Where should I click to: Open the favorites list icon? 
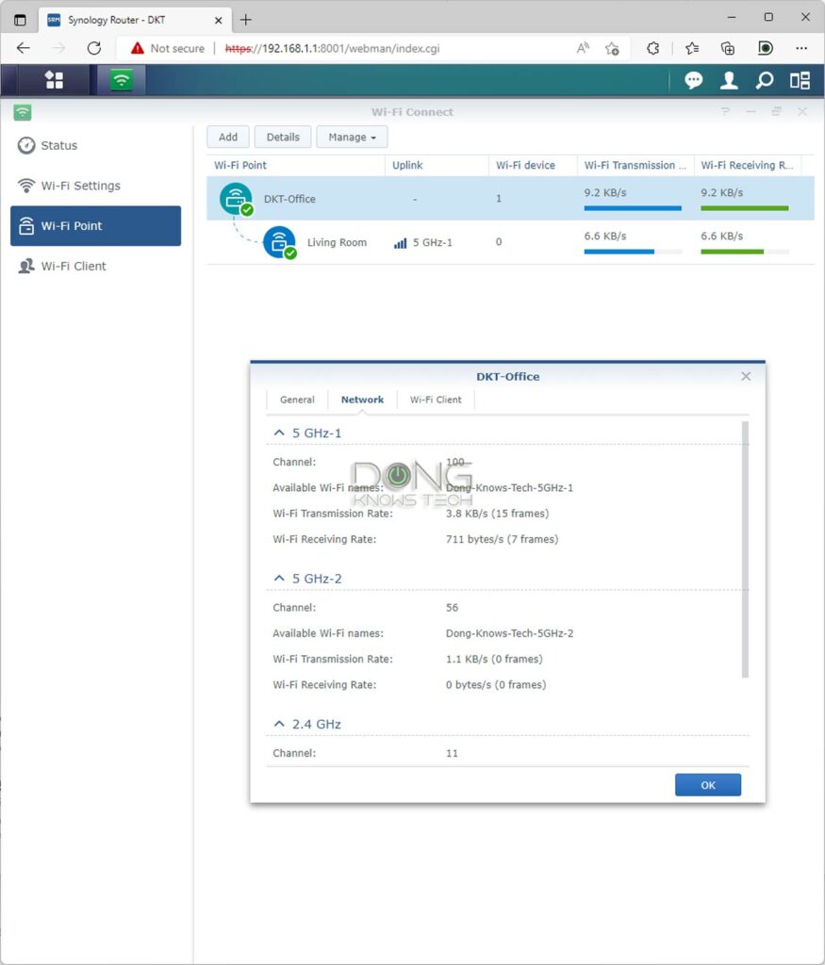click(692, 48)
